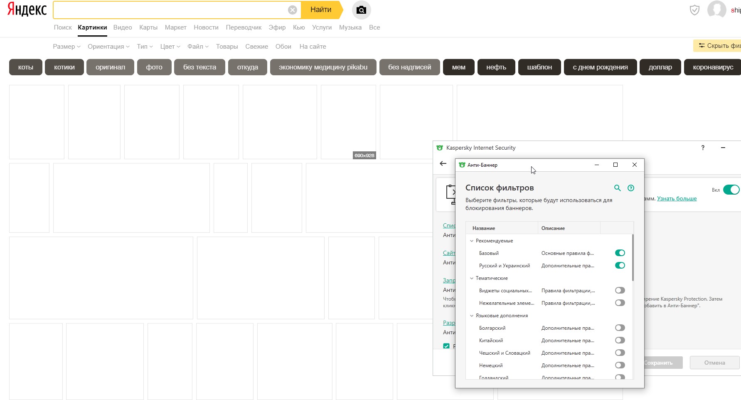Screen dimensions: 741x400
Task: Select the котики suggestion tag
Action: click(64, 67)
